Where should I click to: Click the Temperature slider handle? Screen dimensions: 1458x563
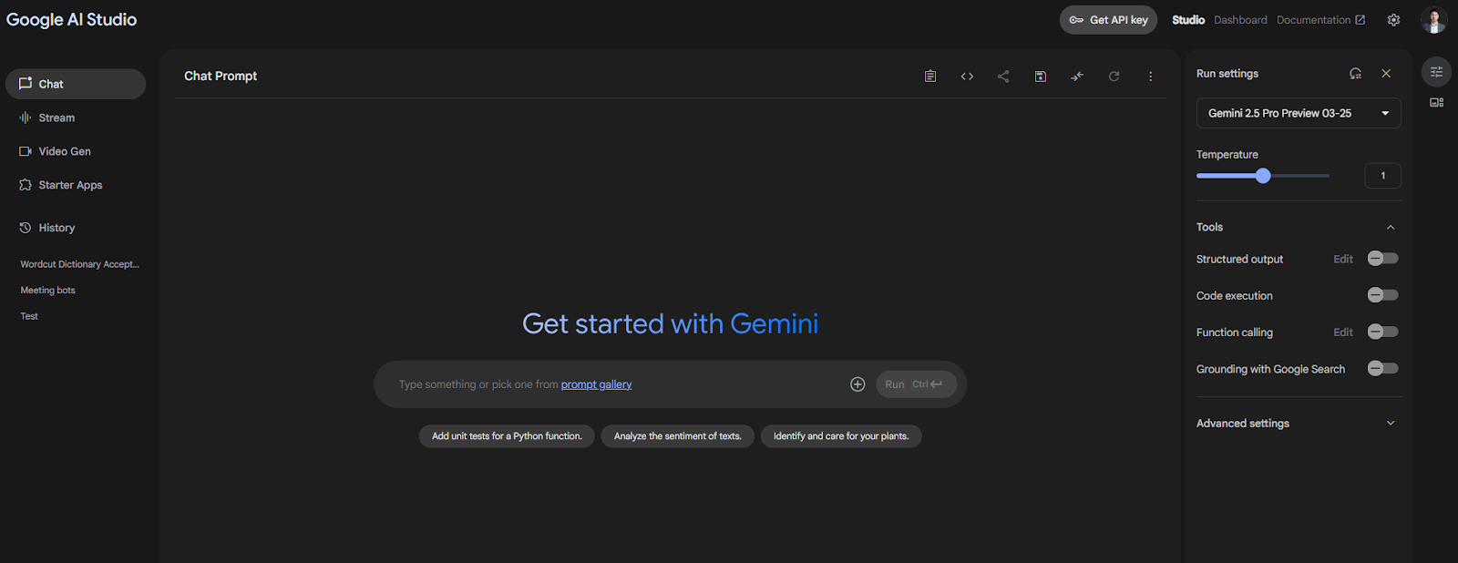(x=1263, y=176)
